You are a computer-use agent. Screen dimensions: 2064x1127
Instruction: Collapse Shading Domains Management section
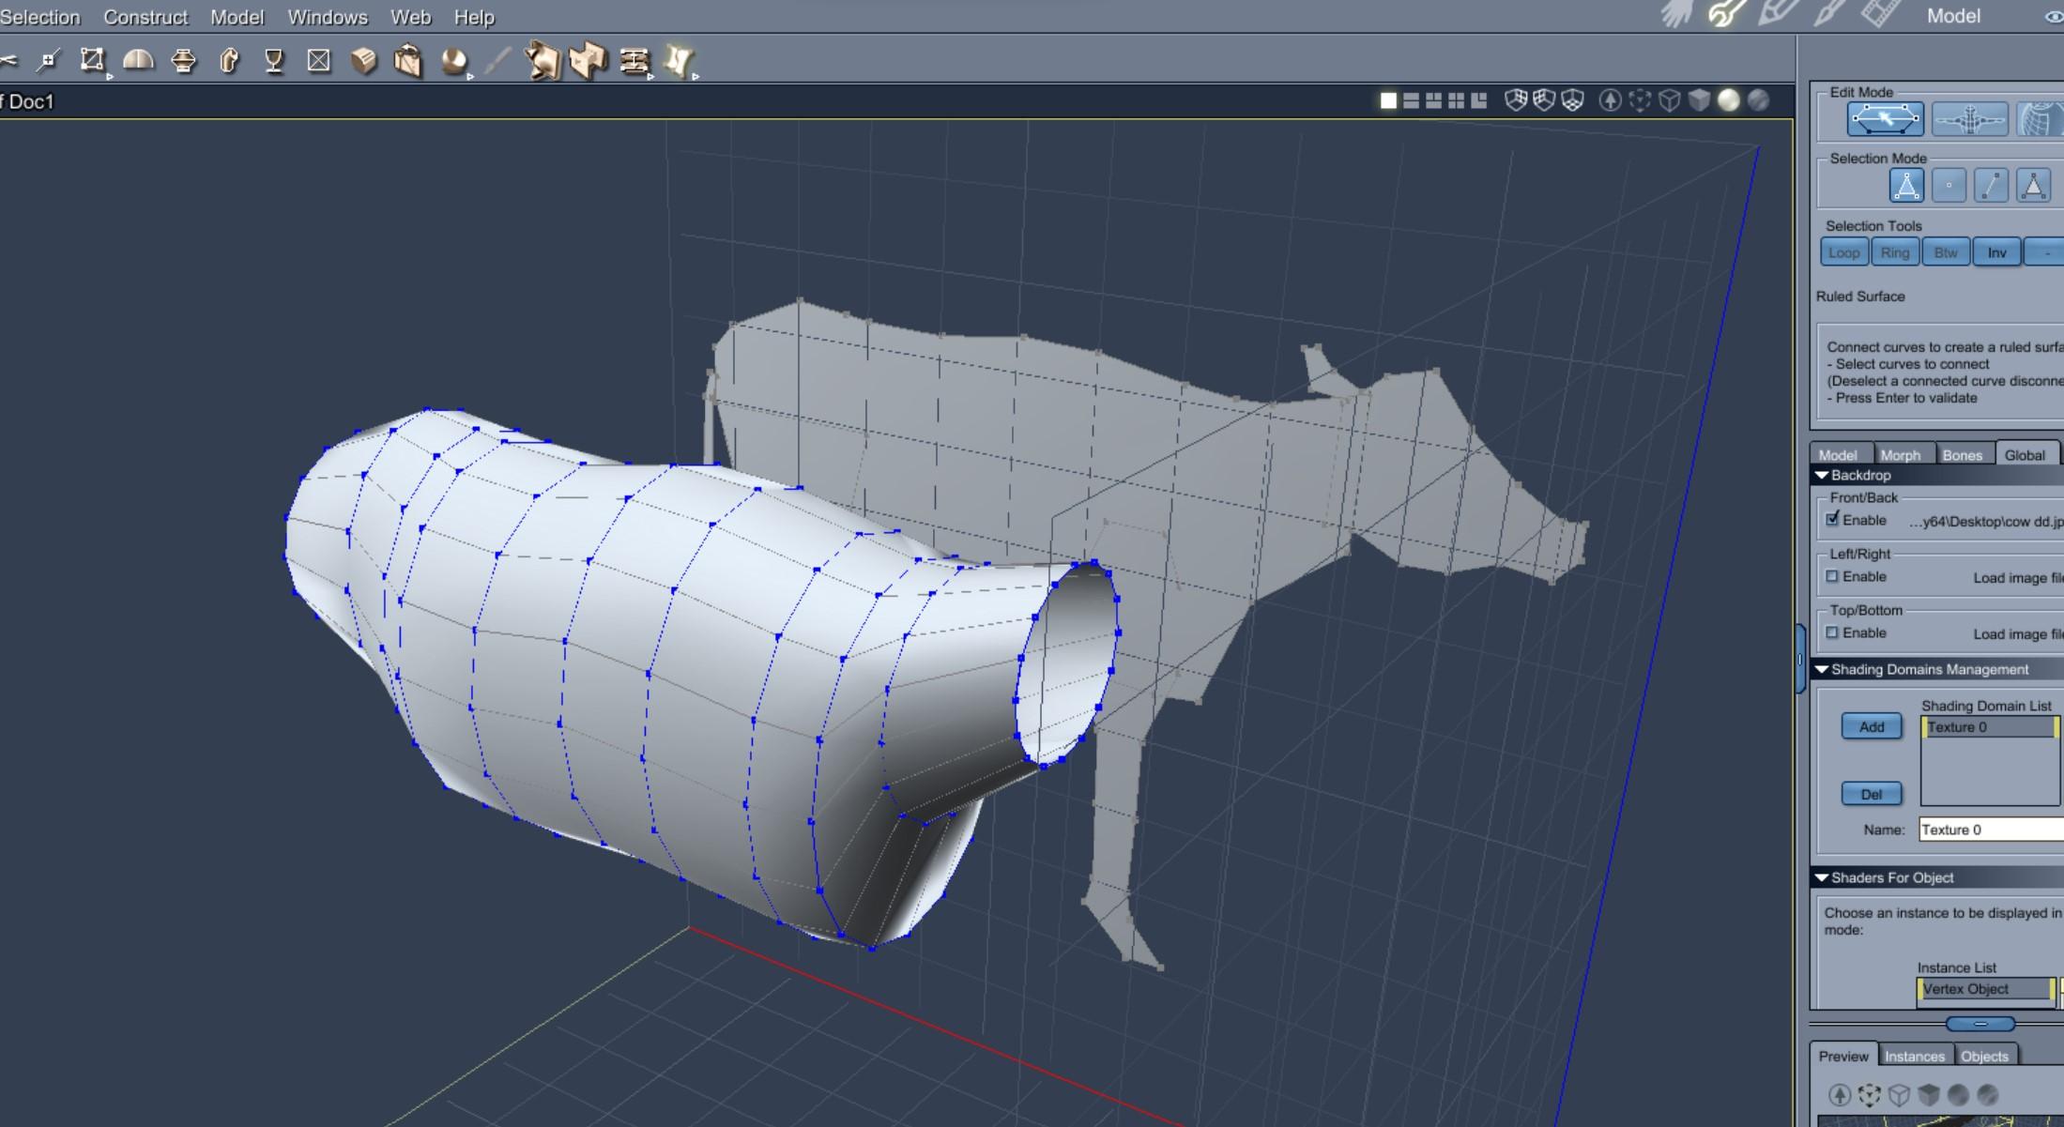pyautogui.click(x=1822, y=670)
